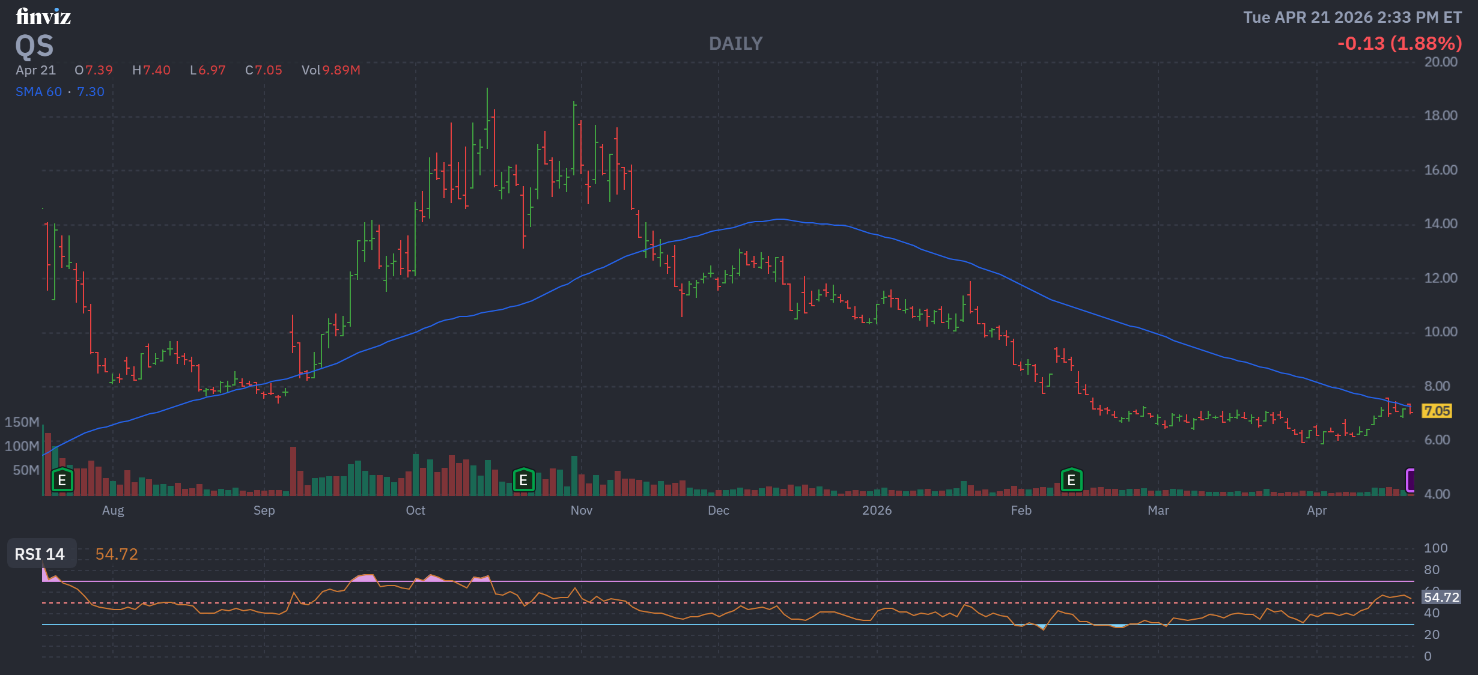Click the earnings E marker before November

(523, 480)
